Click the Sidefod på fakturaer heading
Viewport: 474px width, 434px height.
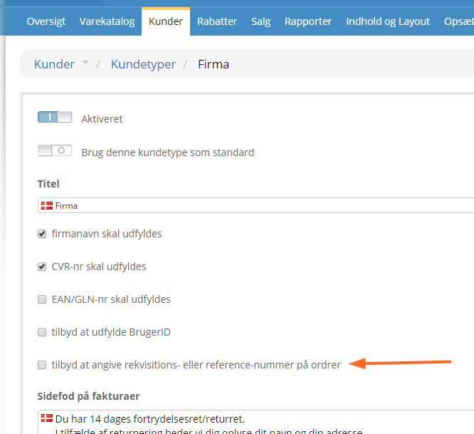coord(88,396)
